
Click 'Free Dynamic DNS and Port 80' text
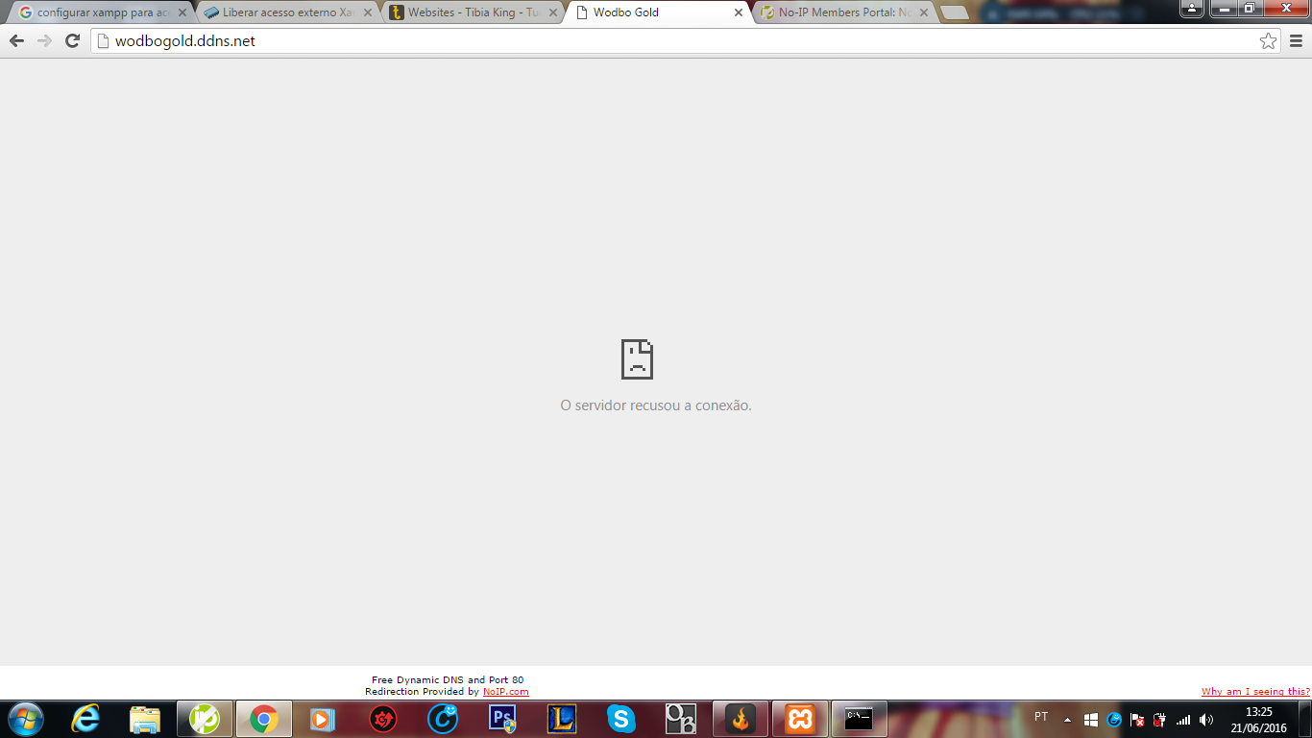[448, 680]
